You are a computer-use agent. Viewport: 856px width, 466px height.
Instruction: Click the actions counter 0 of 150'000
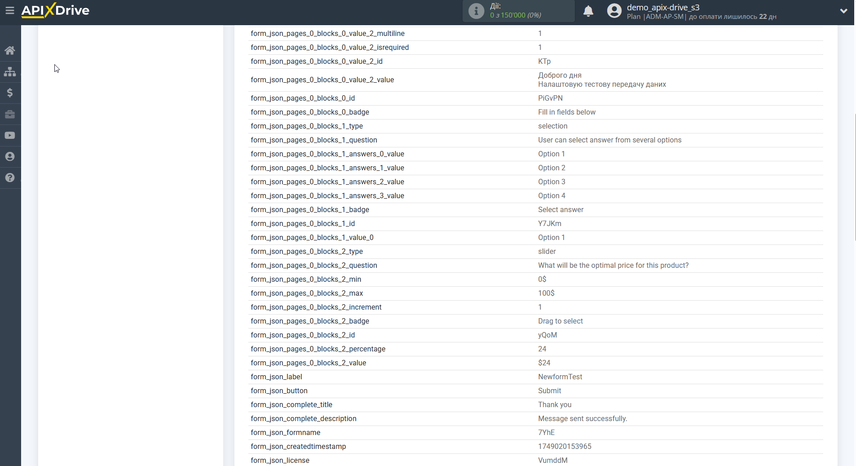pos(516,15)
